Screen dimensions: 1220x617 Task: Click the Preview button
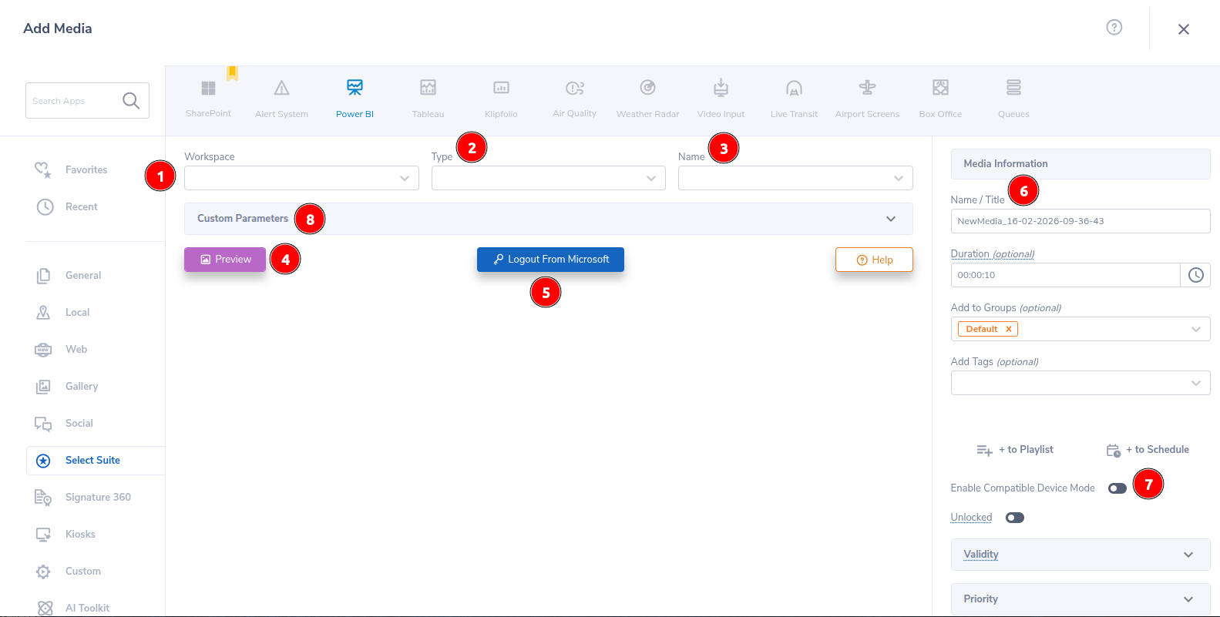click(x=225, y=260)
